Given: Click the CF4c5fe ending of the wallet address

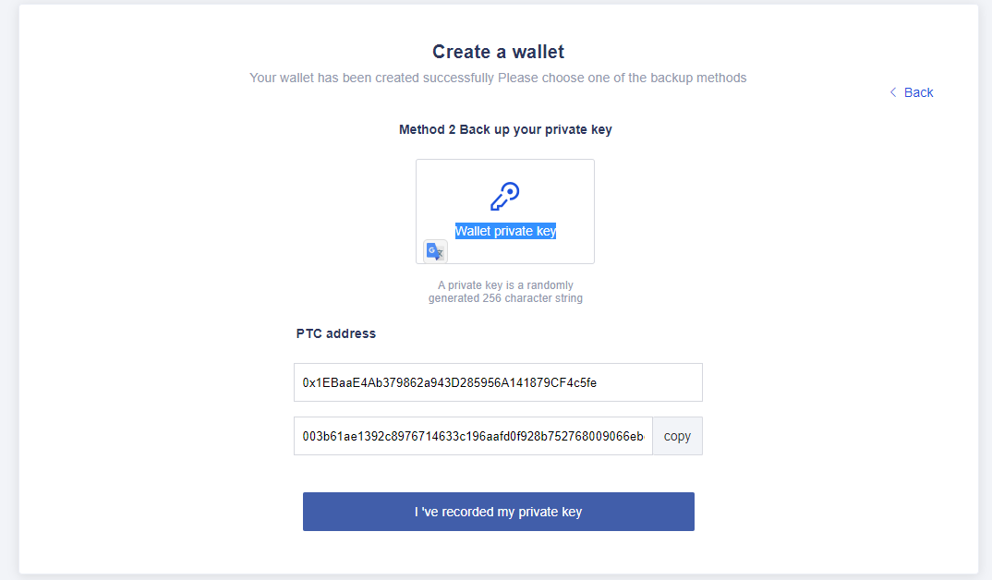Looking at the screenshot, I should click(x=573, y=382).
